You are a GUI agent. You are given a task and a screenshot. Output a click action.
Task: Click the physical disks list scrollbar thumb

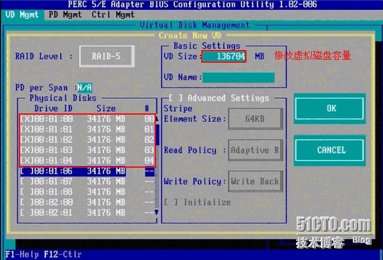coord(157,135)
